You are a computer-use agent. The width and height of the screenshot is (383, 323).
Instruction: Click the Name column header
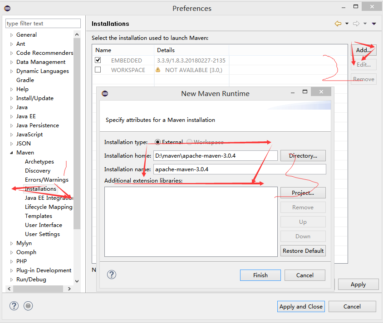click(x=123, y=50)
